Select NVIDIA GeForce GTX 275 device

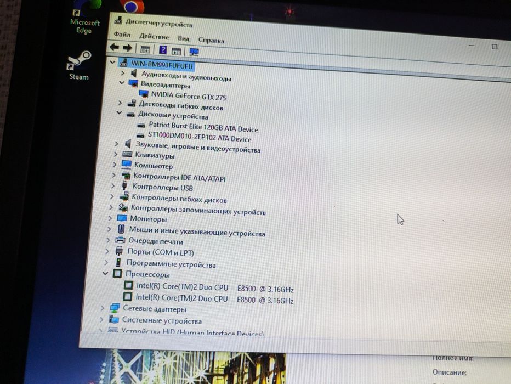coord(189,96)
